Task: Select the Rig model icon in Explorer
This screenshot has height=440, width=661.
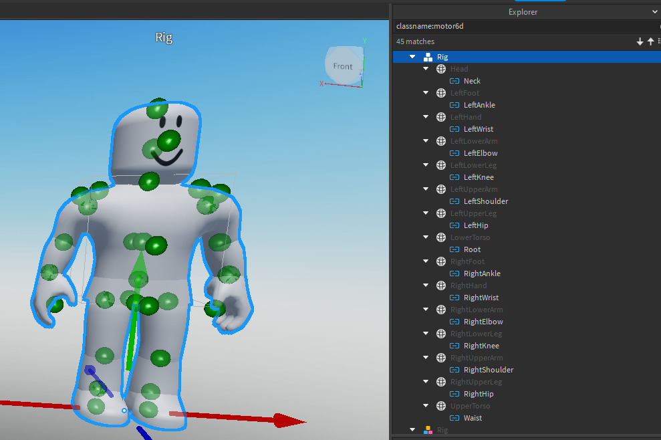Action: 428,56
